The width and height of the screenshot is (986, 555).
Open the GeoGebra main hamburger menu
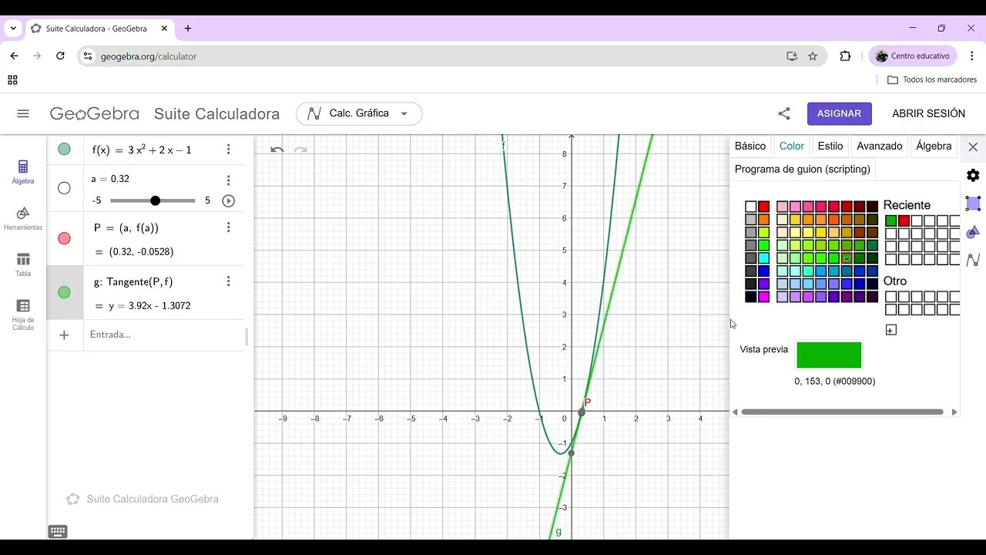[x=23, y=113]
